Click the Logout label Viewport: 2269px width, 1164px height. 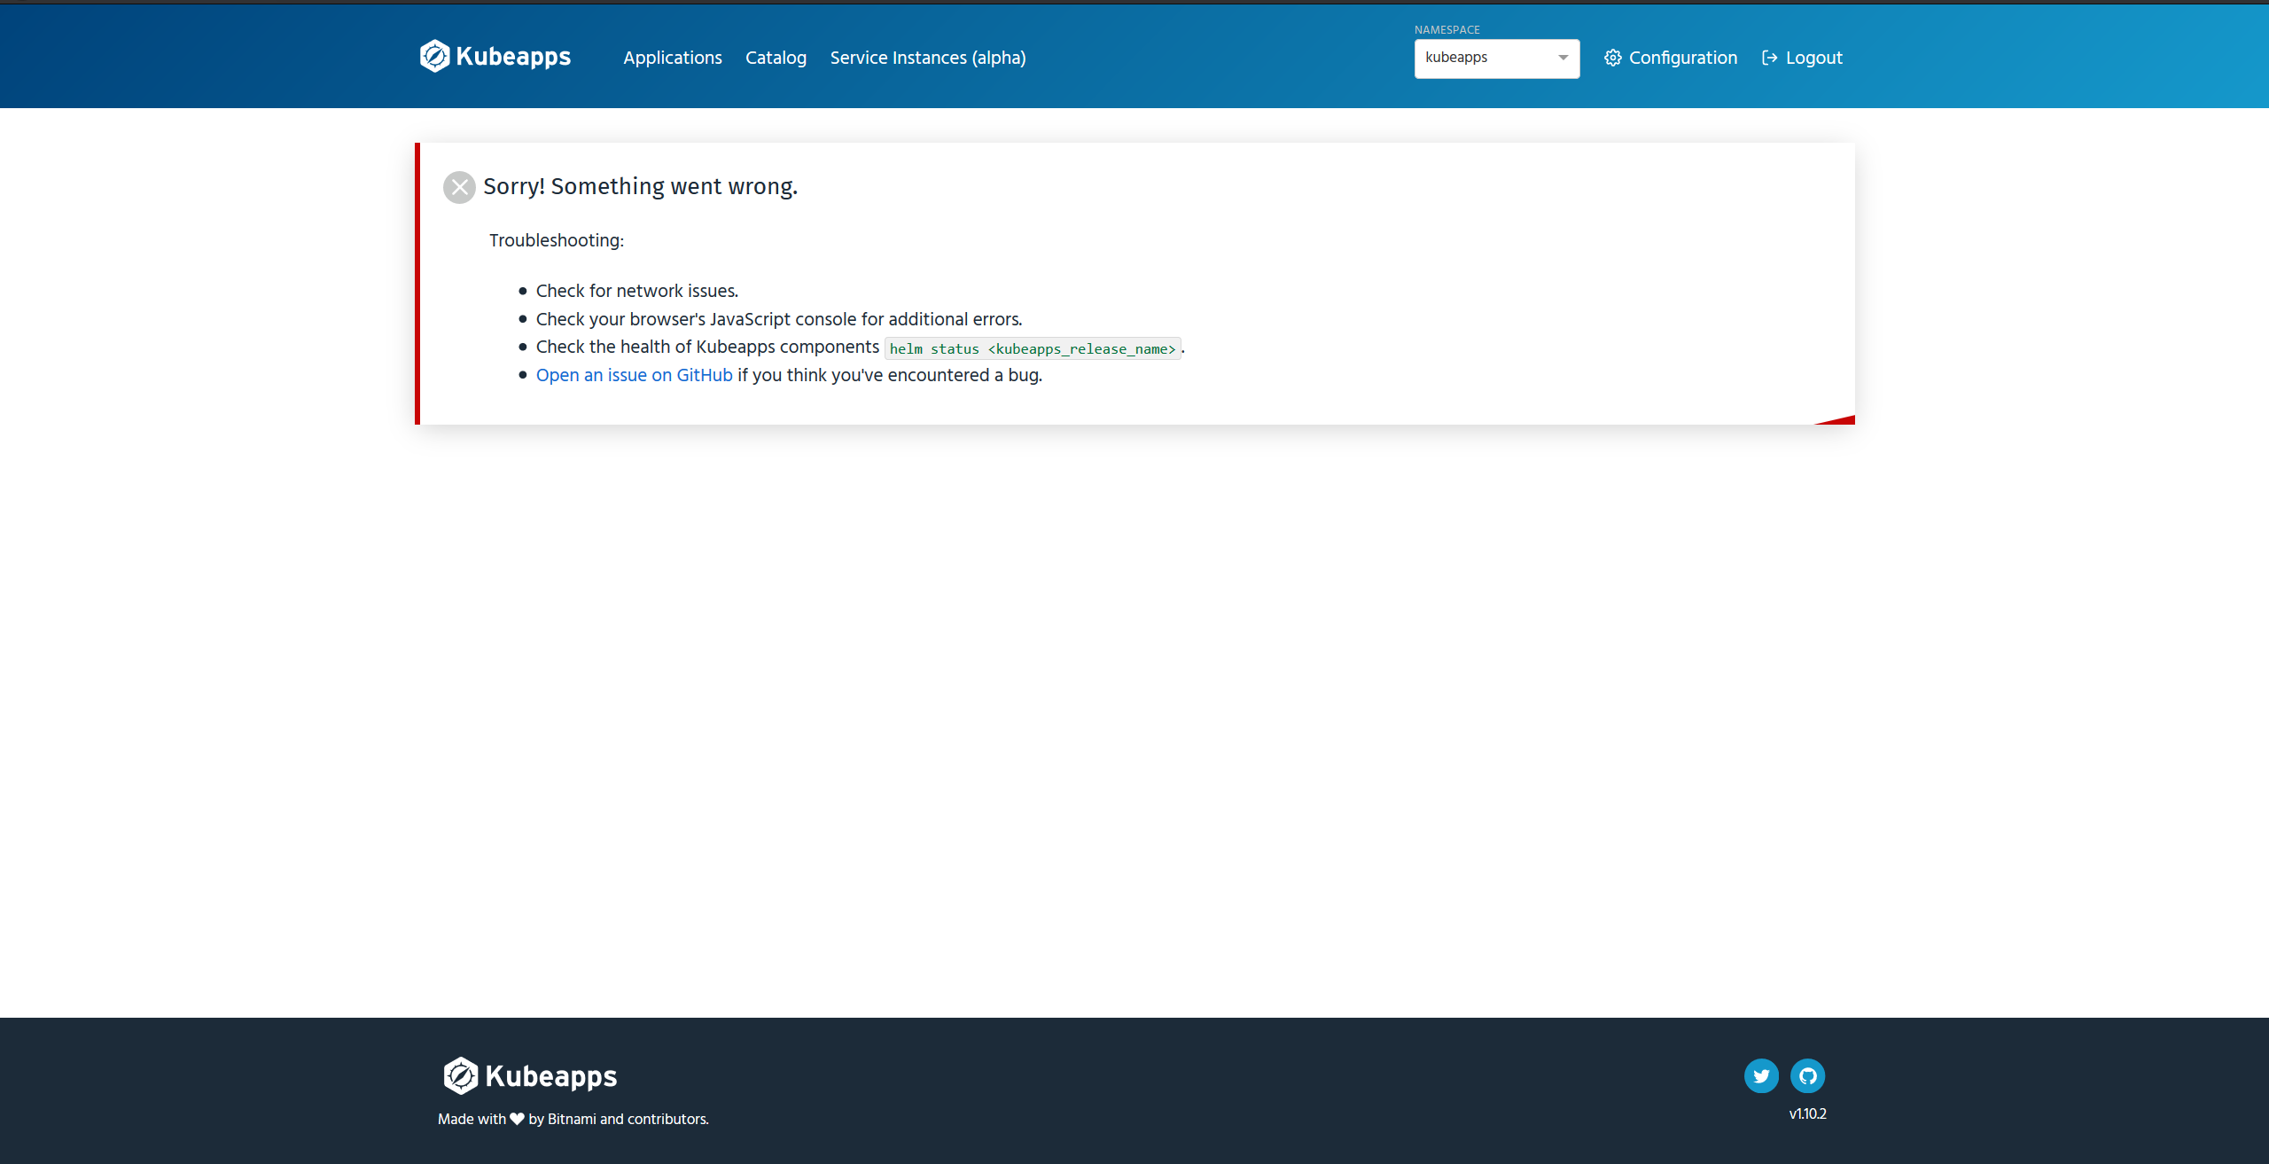(x=1813, y=57)
